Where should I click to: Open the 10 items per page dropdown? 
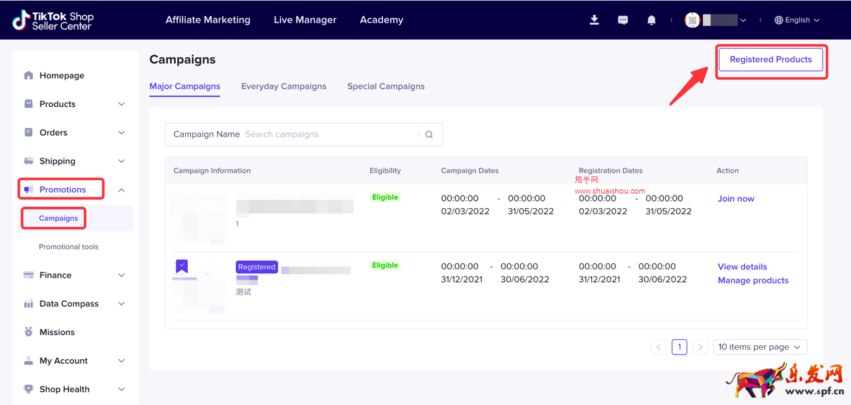click(x=760, y=347)
